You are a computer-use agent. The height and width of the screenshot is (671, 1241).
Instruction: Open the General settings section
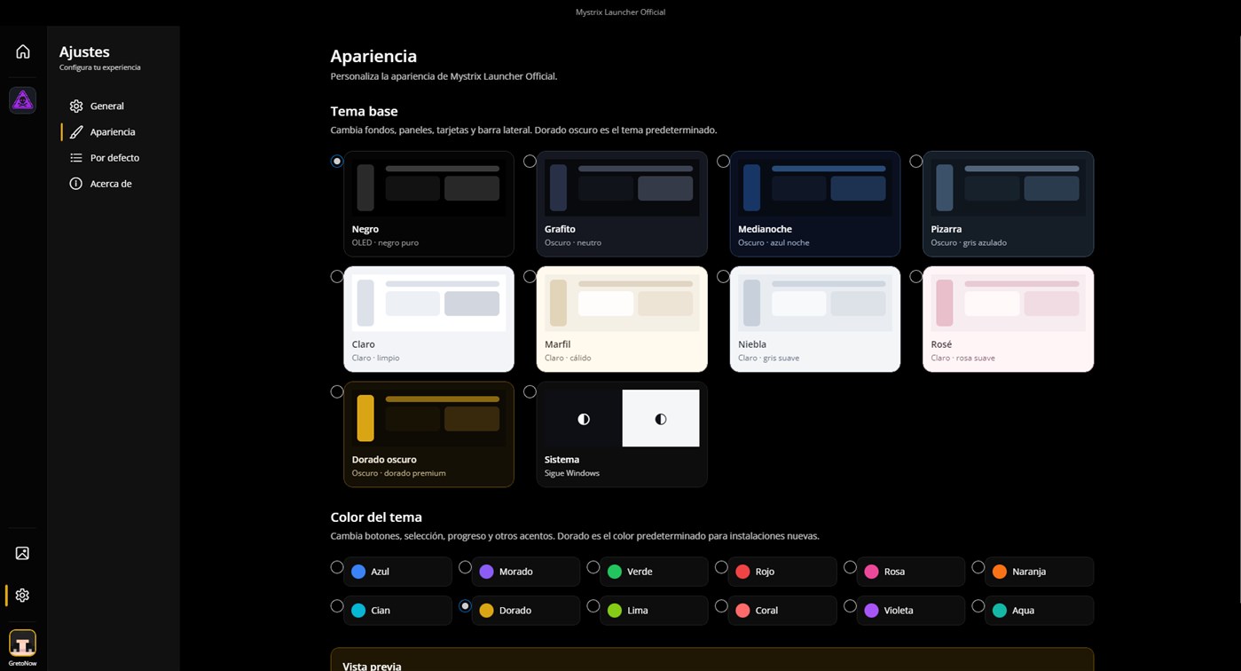(114, 106)
